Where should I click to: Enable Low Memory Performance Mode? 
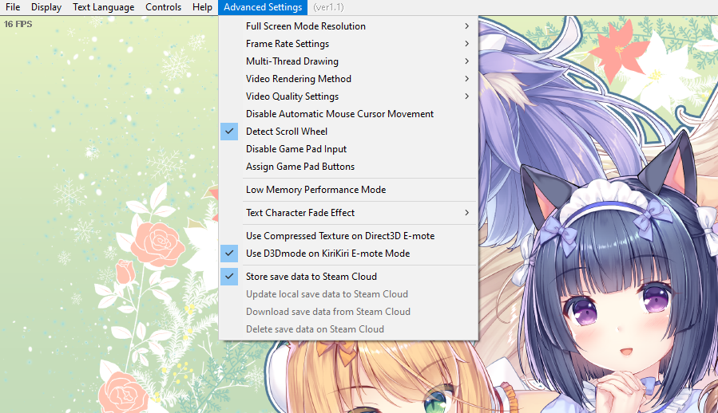(315, 190)
